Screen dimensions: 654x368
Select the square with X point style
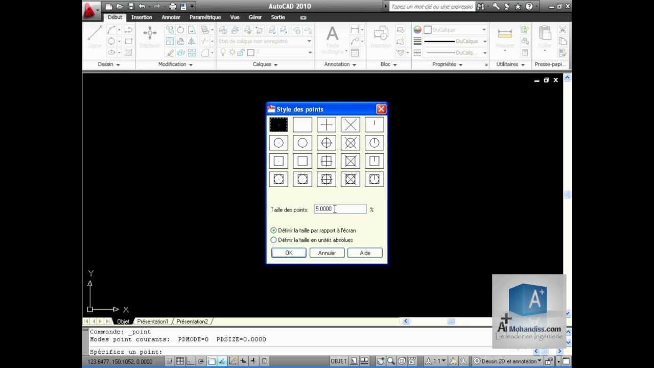pos(351,161)
